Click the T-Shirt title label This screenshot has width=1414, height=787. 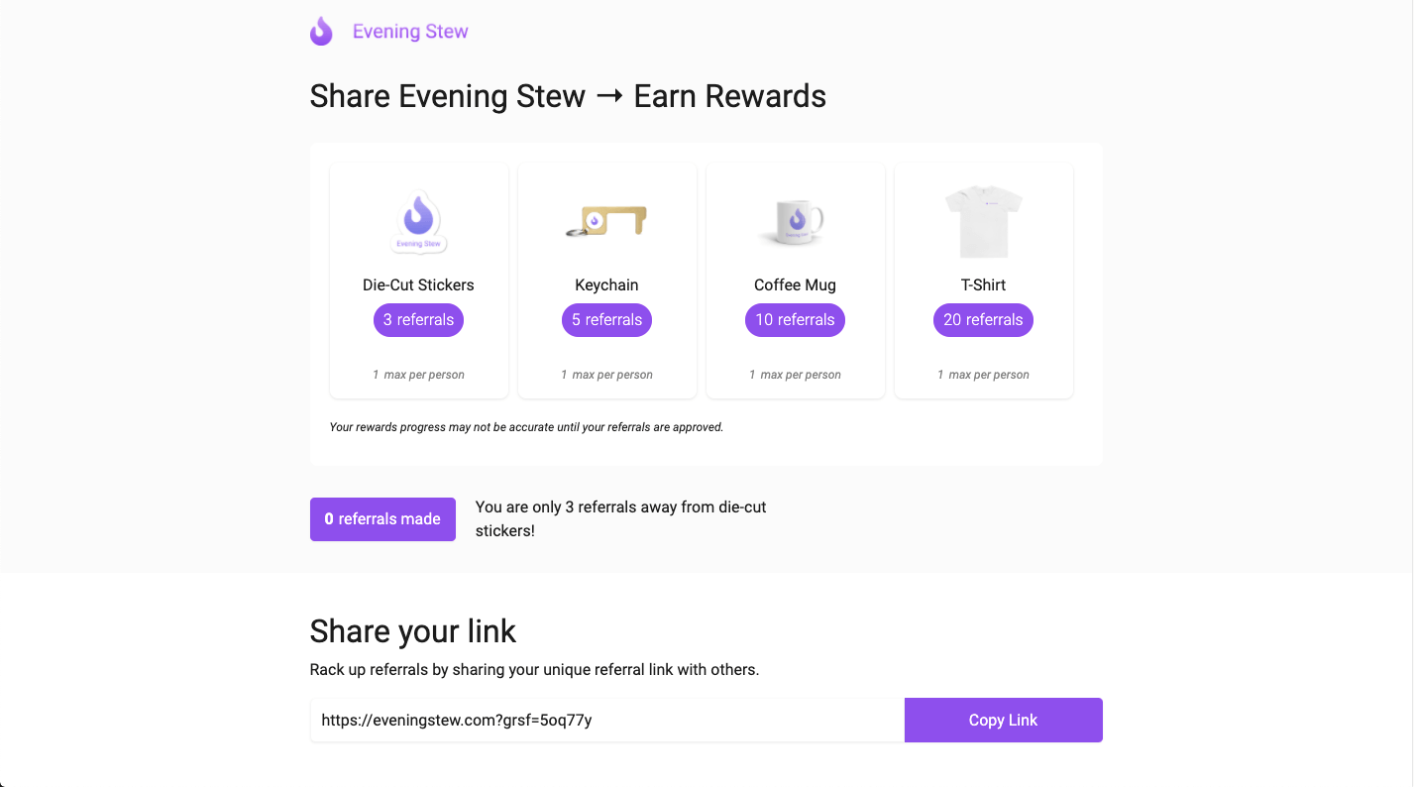pos(983,285)
